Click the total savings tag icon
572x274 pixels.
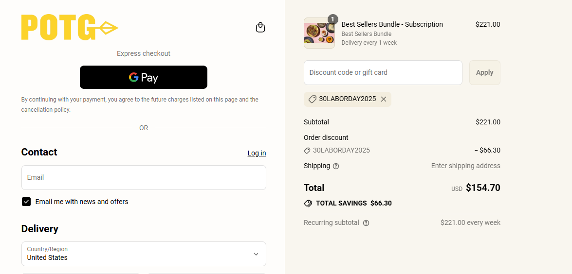(308, 204)
